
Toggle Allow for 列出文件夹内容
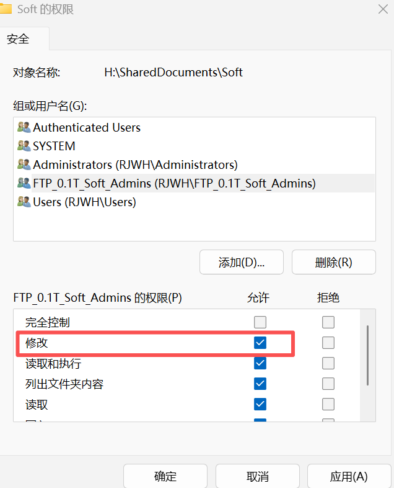pyautogui.click(x=260, y=384)
